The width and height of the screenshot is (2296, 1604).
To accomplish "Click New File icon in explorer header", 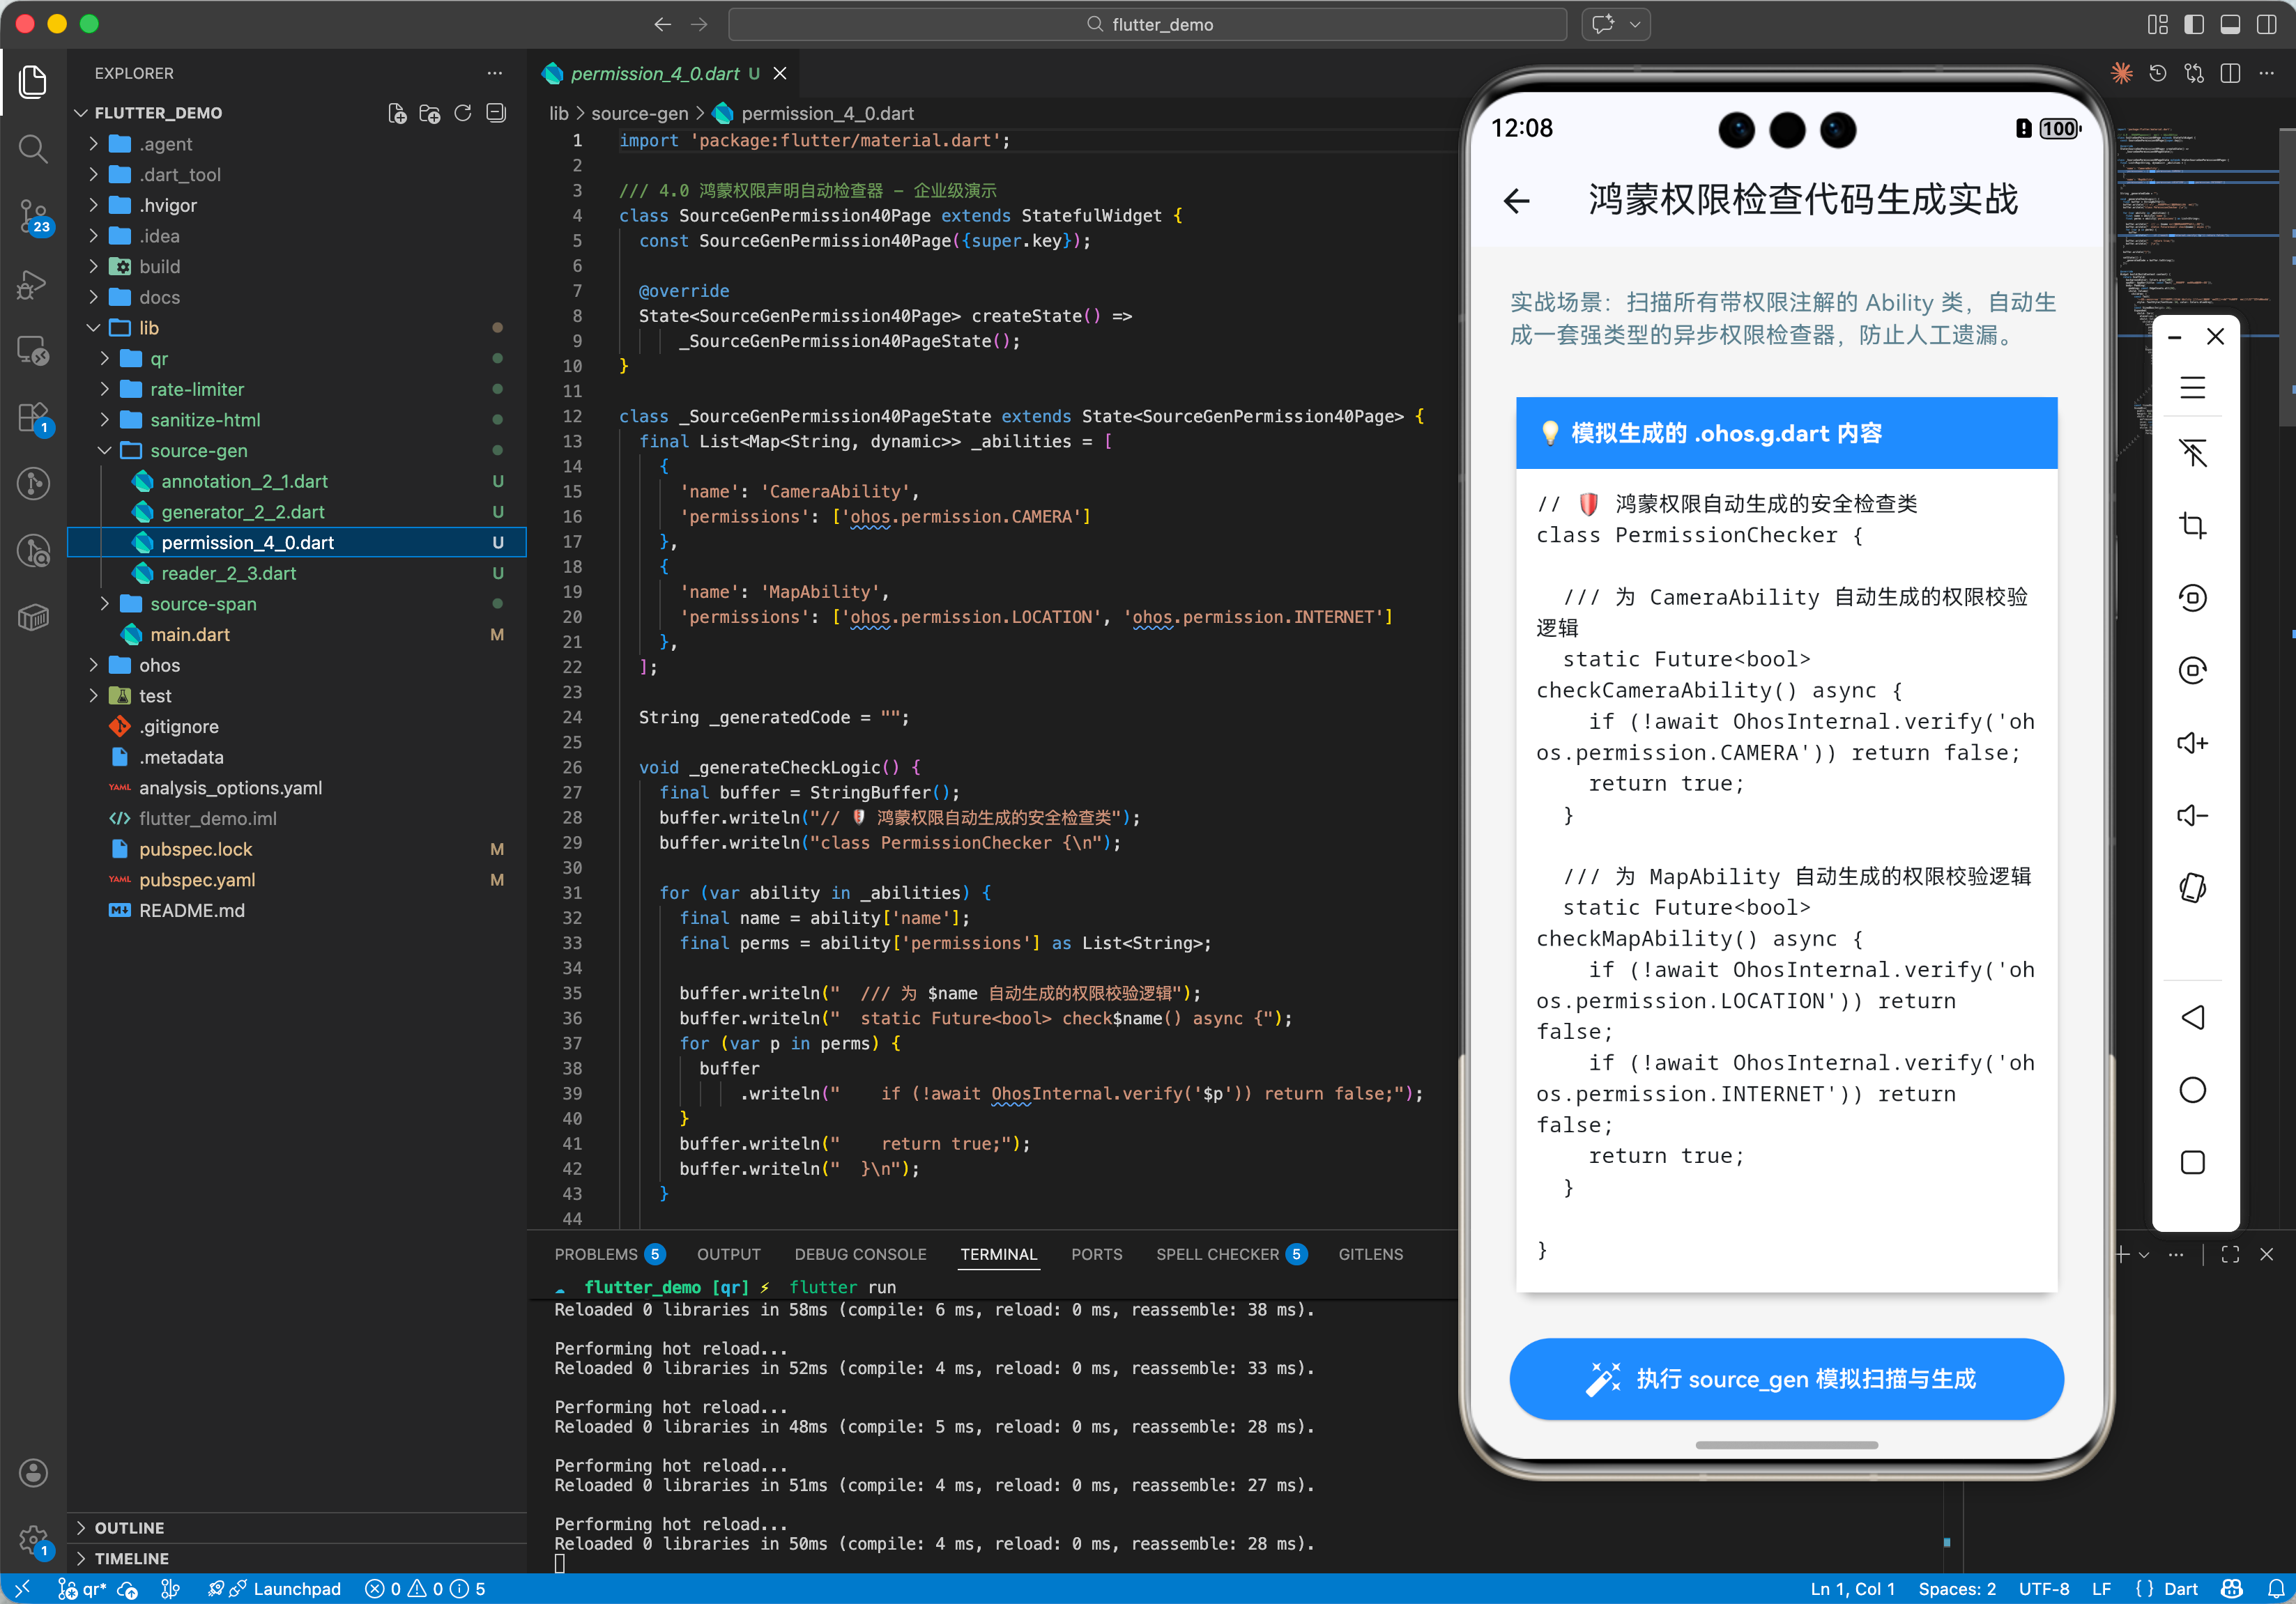I will coord(397,113).
